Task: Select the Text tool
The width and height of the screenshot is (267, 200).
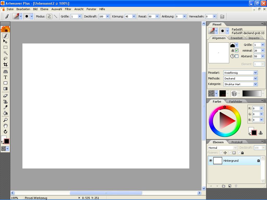Action: tap(5, 77)
